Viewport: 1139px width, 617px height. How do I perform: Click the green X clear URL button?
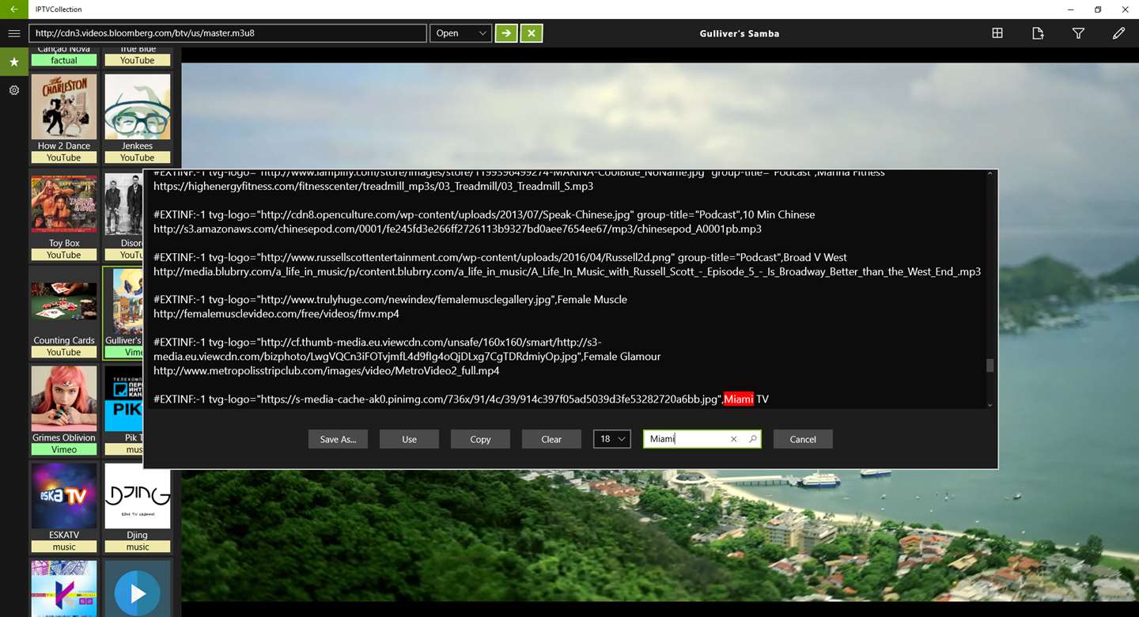click(x=532, y=33)
